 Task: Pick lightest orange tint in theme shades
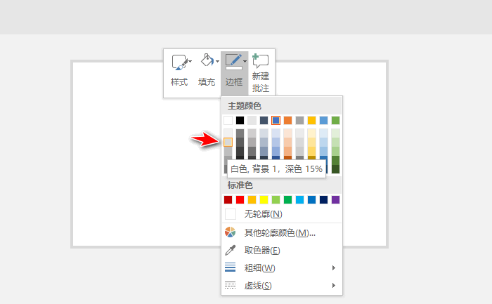tap(287, 133)
